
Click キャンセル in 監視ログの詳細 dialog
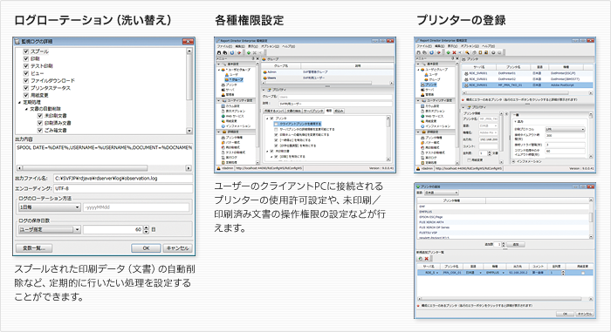pyautogui.click(x=178, y=248)
